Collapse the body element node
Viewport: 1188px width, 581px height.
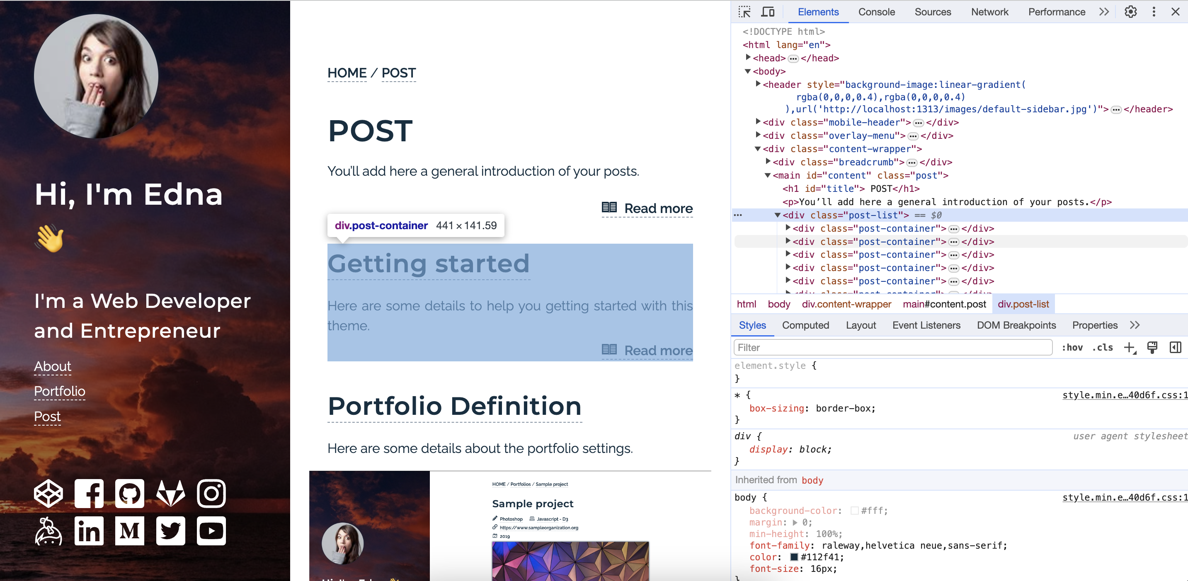(x=748, y=71)
